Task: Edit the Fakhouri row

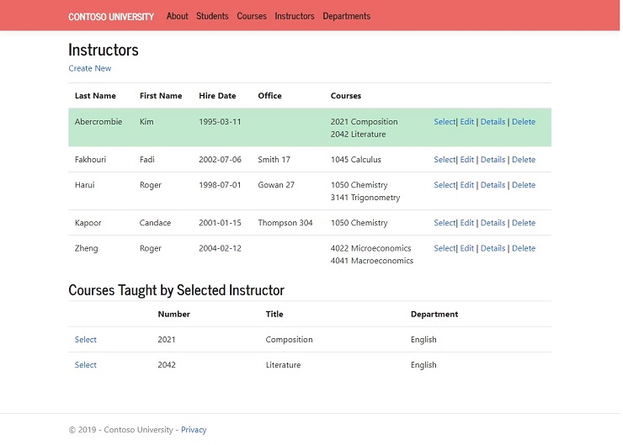Action: click(467, 160)
